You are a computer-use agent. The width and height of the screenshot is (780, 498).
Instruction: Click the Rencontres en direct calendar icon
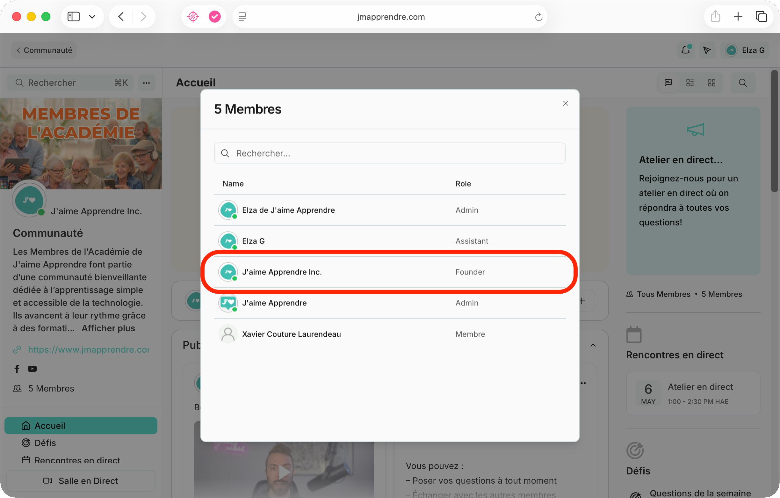click(634, 334)
